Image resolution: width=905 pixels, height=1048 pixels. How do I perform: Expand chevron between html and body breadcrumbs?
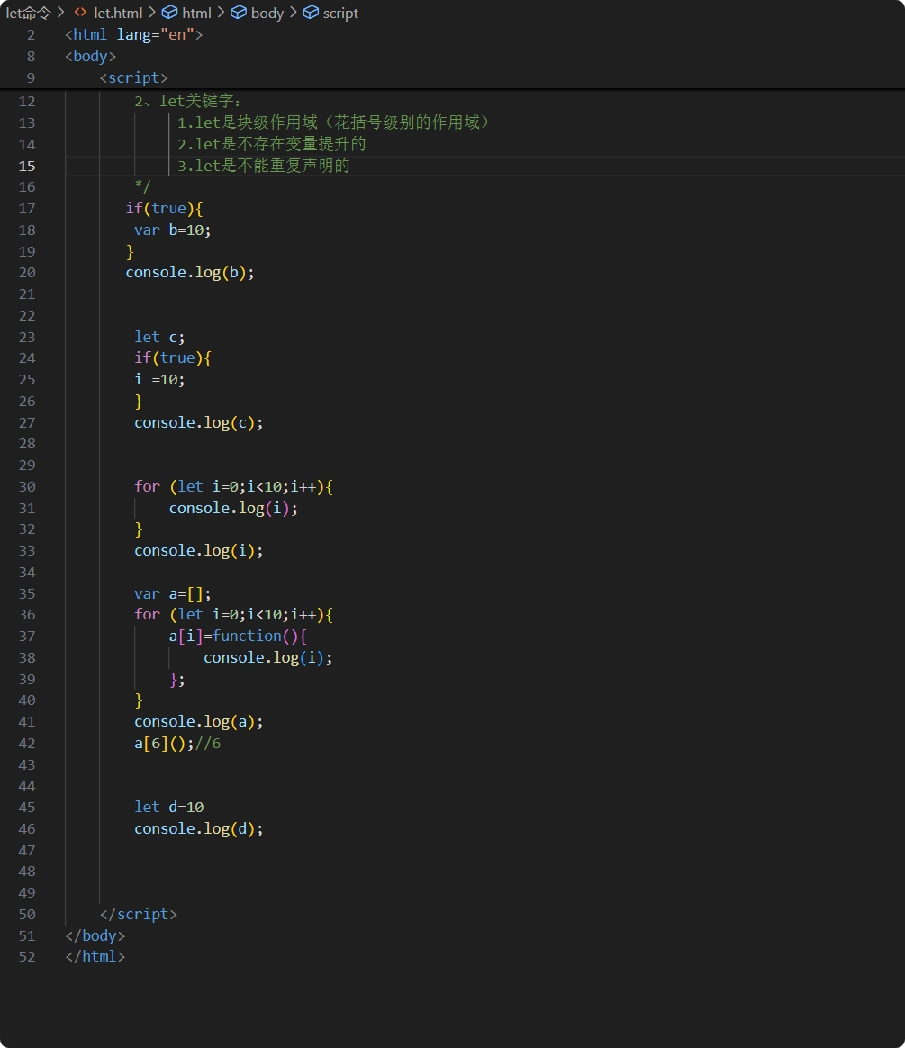[x=221, y=13]
